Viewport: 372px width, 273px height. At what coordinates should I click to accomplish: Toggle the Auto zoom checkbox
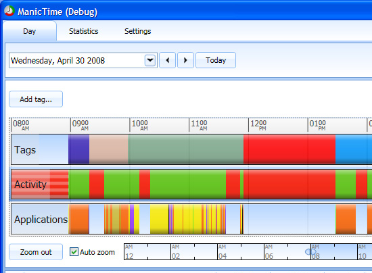pyautogui.click(x=74, y=251)
